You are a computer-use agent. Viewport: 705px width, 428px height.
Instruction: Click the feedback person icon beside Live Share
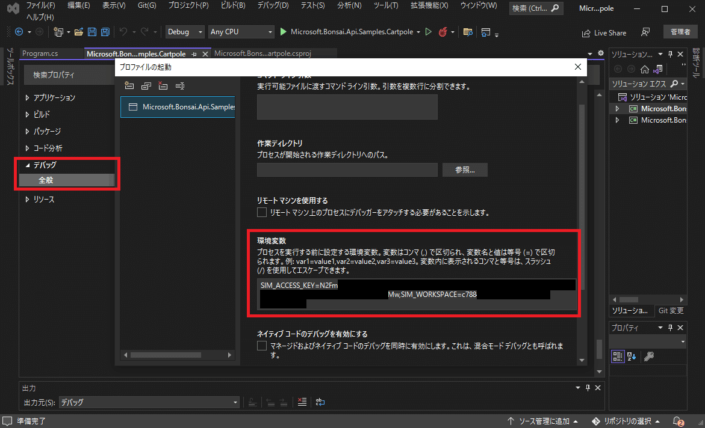tap(645, 32)
